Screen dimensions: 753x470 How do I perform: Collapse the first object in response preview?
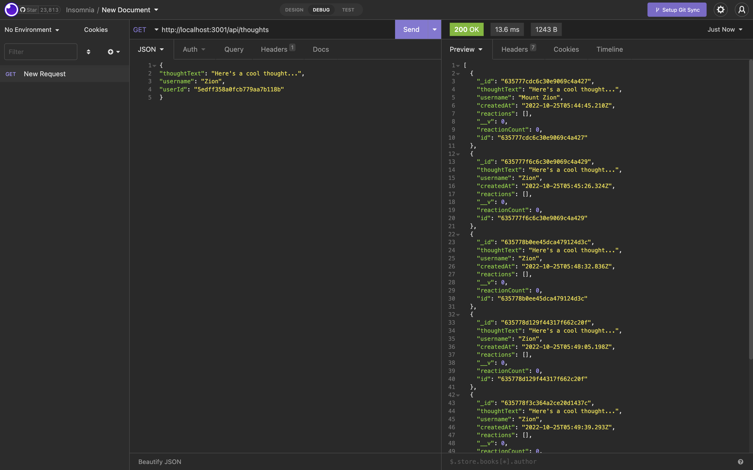(458, 74)
